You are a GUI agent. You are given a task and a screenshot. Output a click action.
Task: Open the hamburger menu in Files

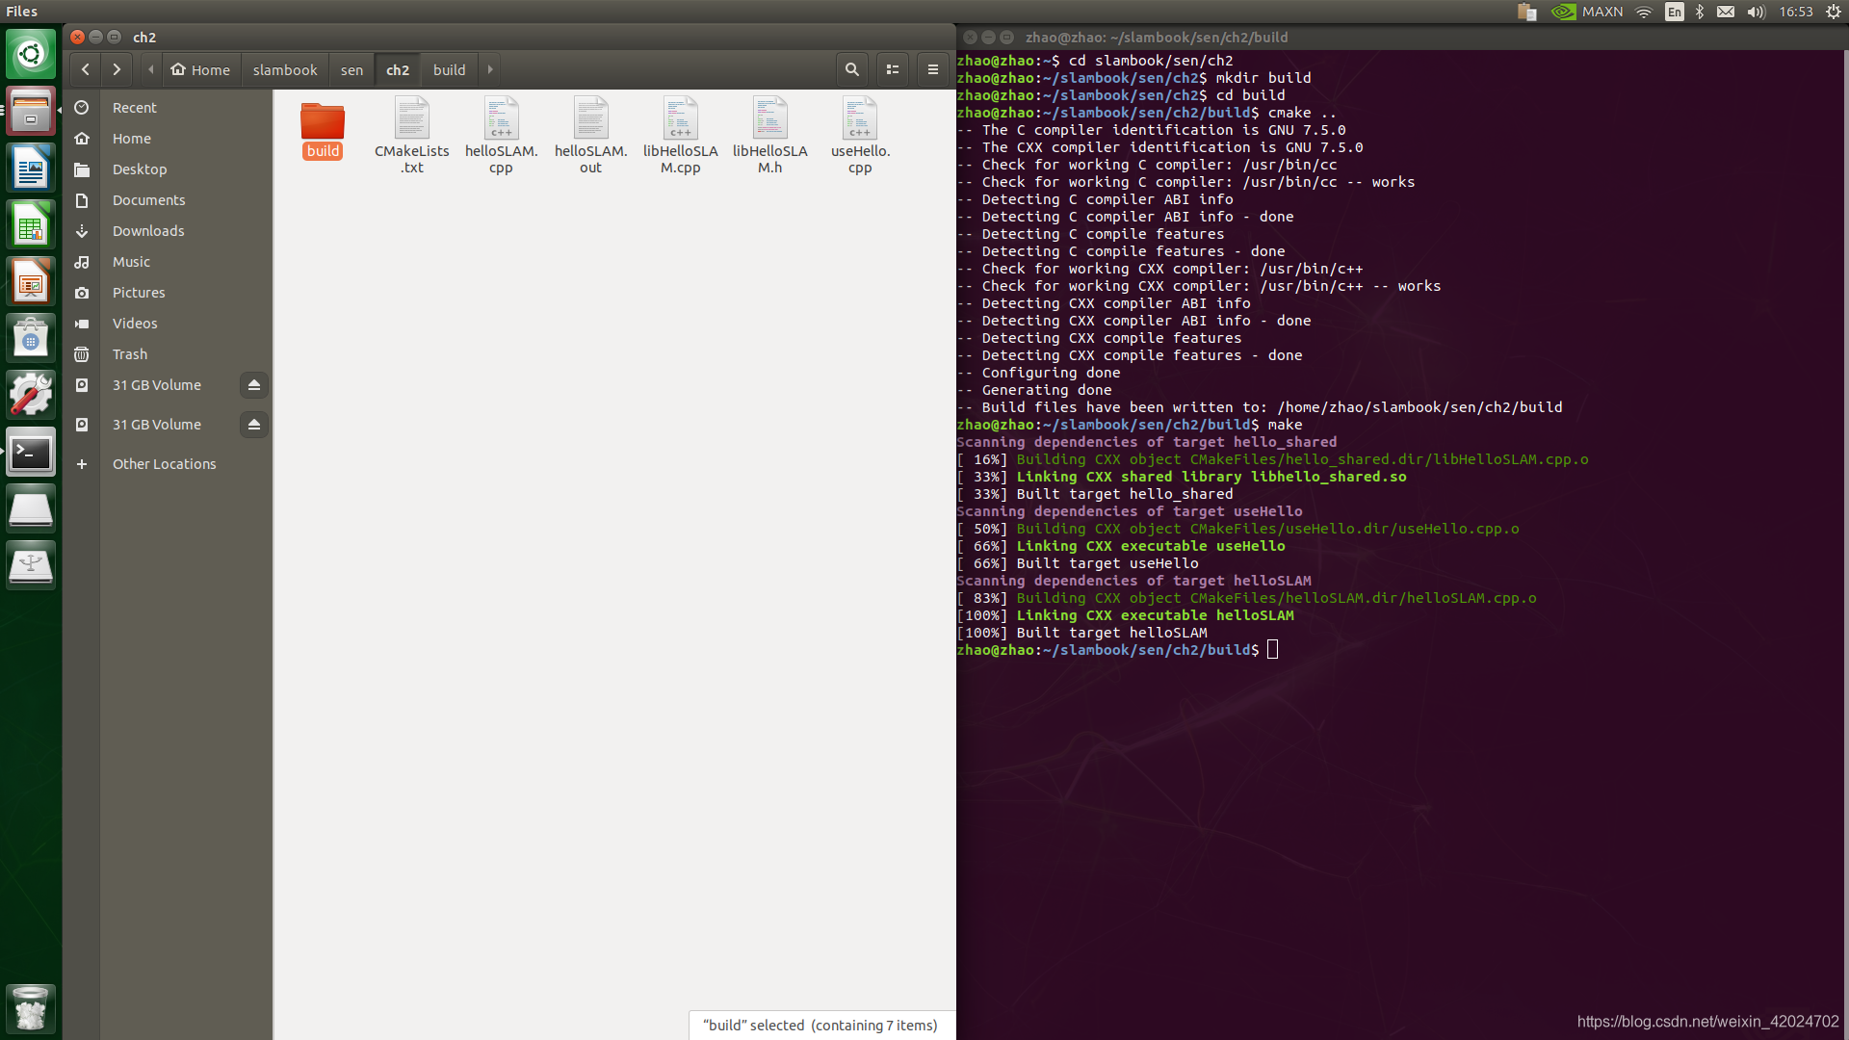click(932, 69)
